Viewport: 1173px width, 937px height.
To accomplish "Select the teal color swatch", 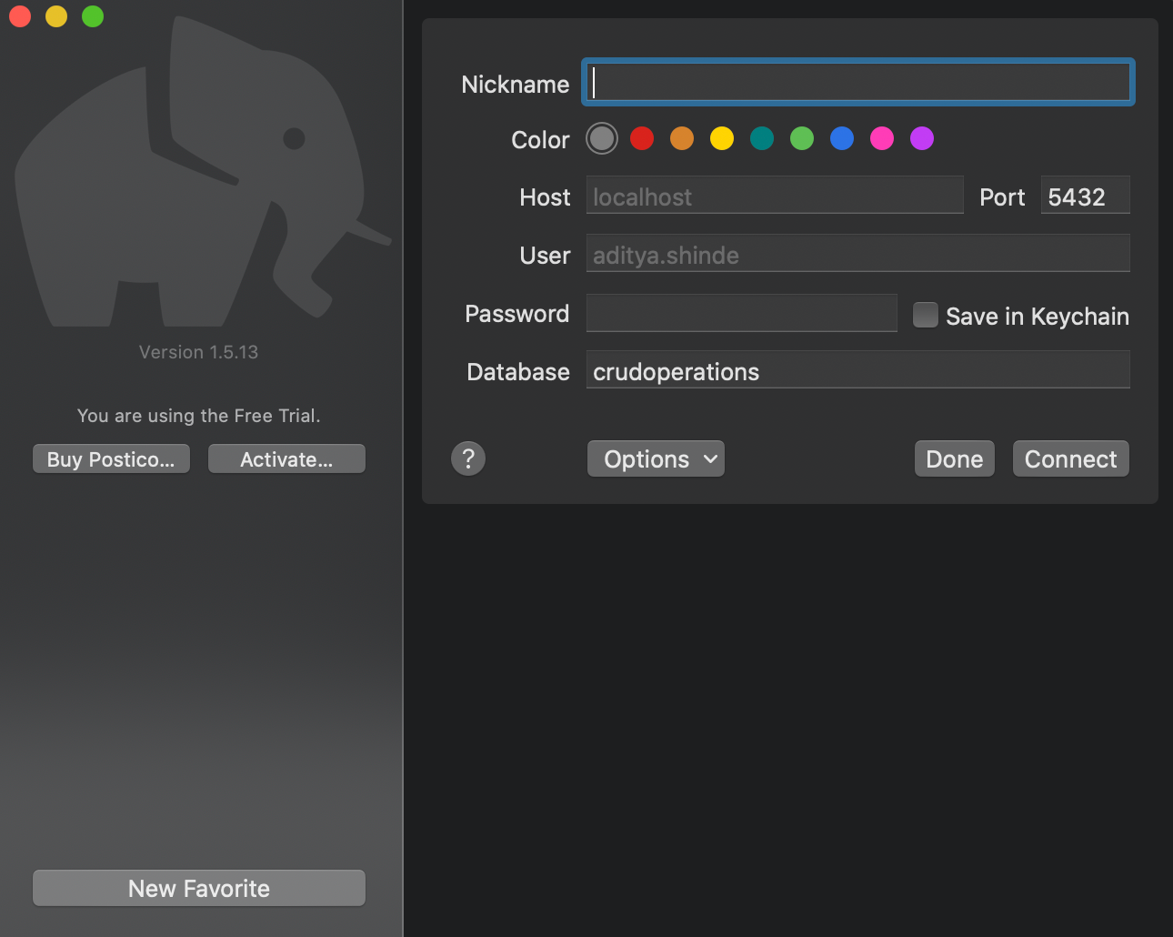I will coord(762,138).
